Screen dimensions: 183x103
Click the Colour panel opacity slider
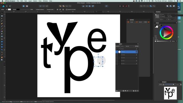point(163,41)
